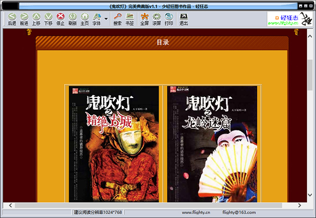
Task: Click the 下移 (Move down) icon
Action: click(48, 19)
